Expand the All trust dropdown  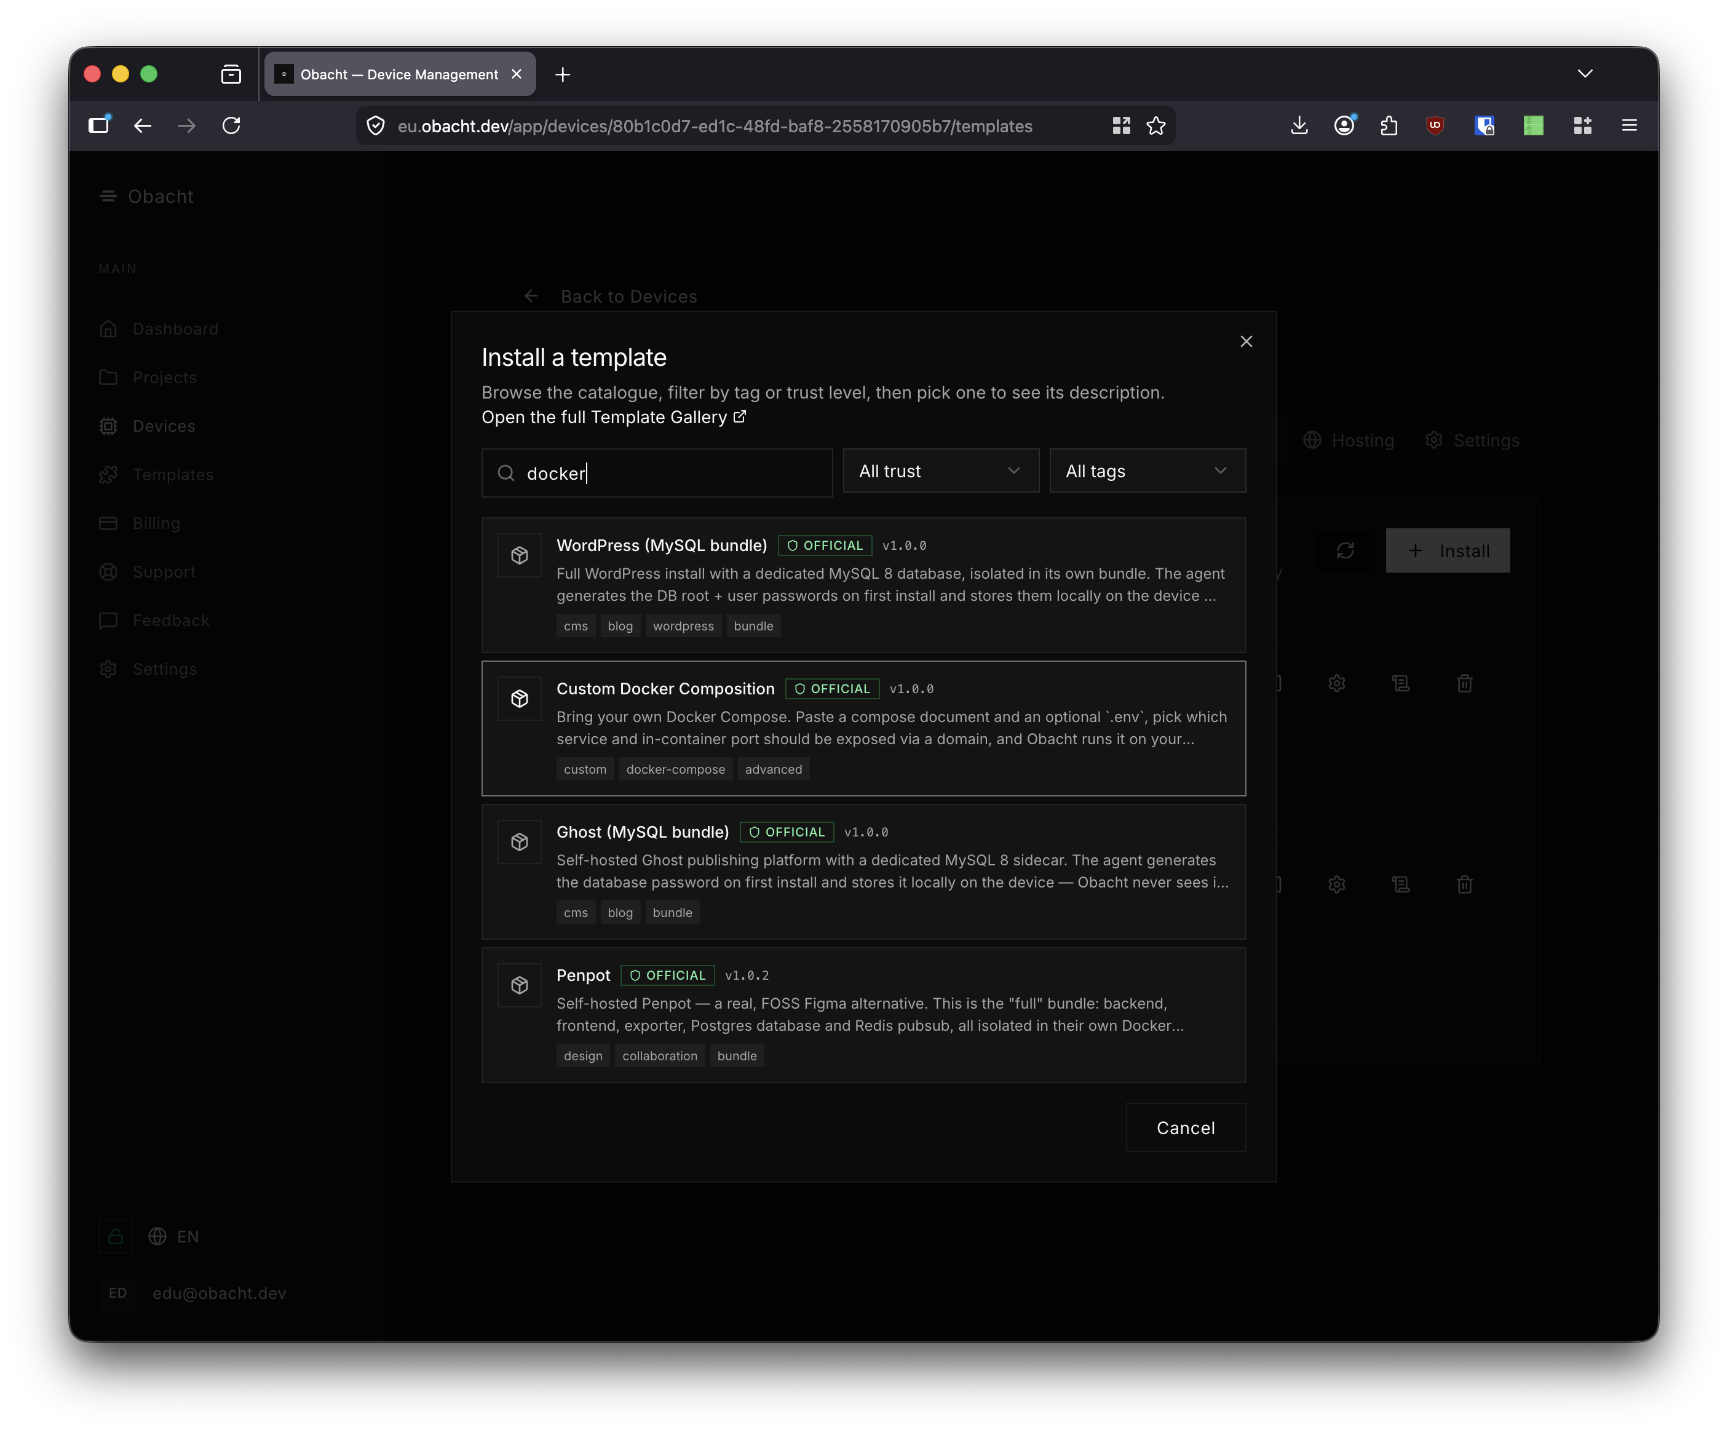[x=940, y=471]
